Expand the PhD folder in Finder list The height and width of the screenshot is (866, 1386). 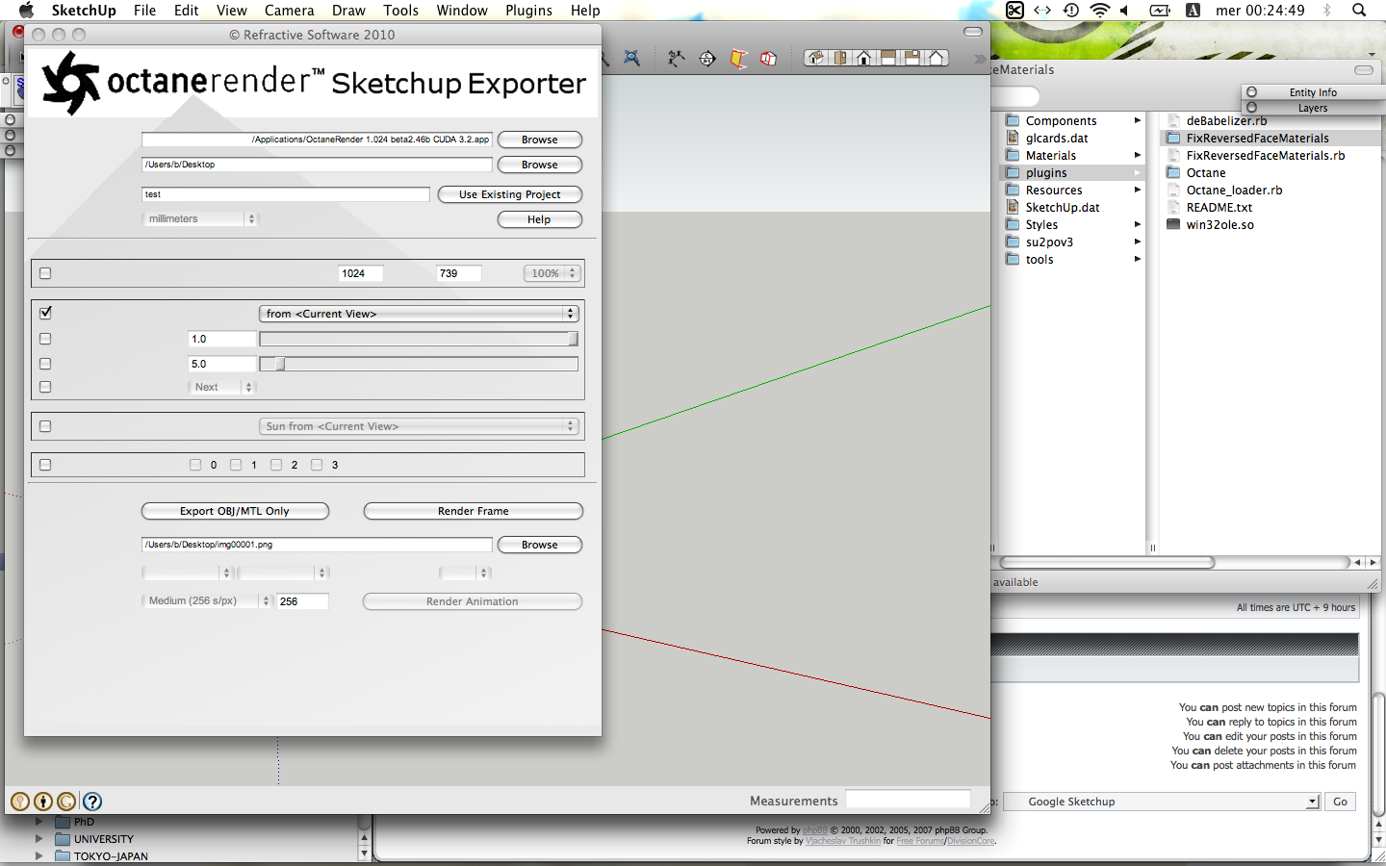tap(38, 822)
